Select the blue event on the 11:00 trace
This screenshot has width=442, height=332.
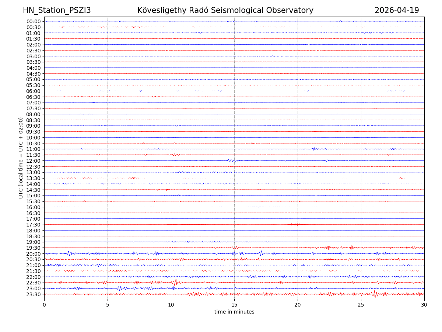[x=313, y=149]
